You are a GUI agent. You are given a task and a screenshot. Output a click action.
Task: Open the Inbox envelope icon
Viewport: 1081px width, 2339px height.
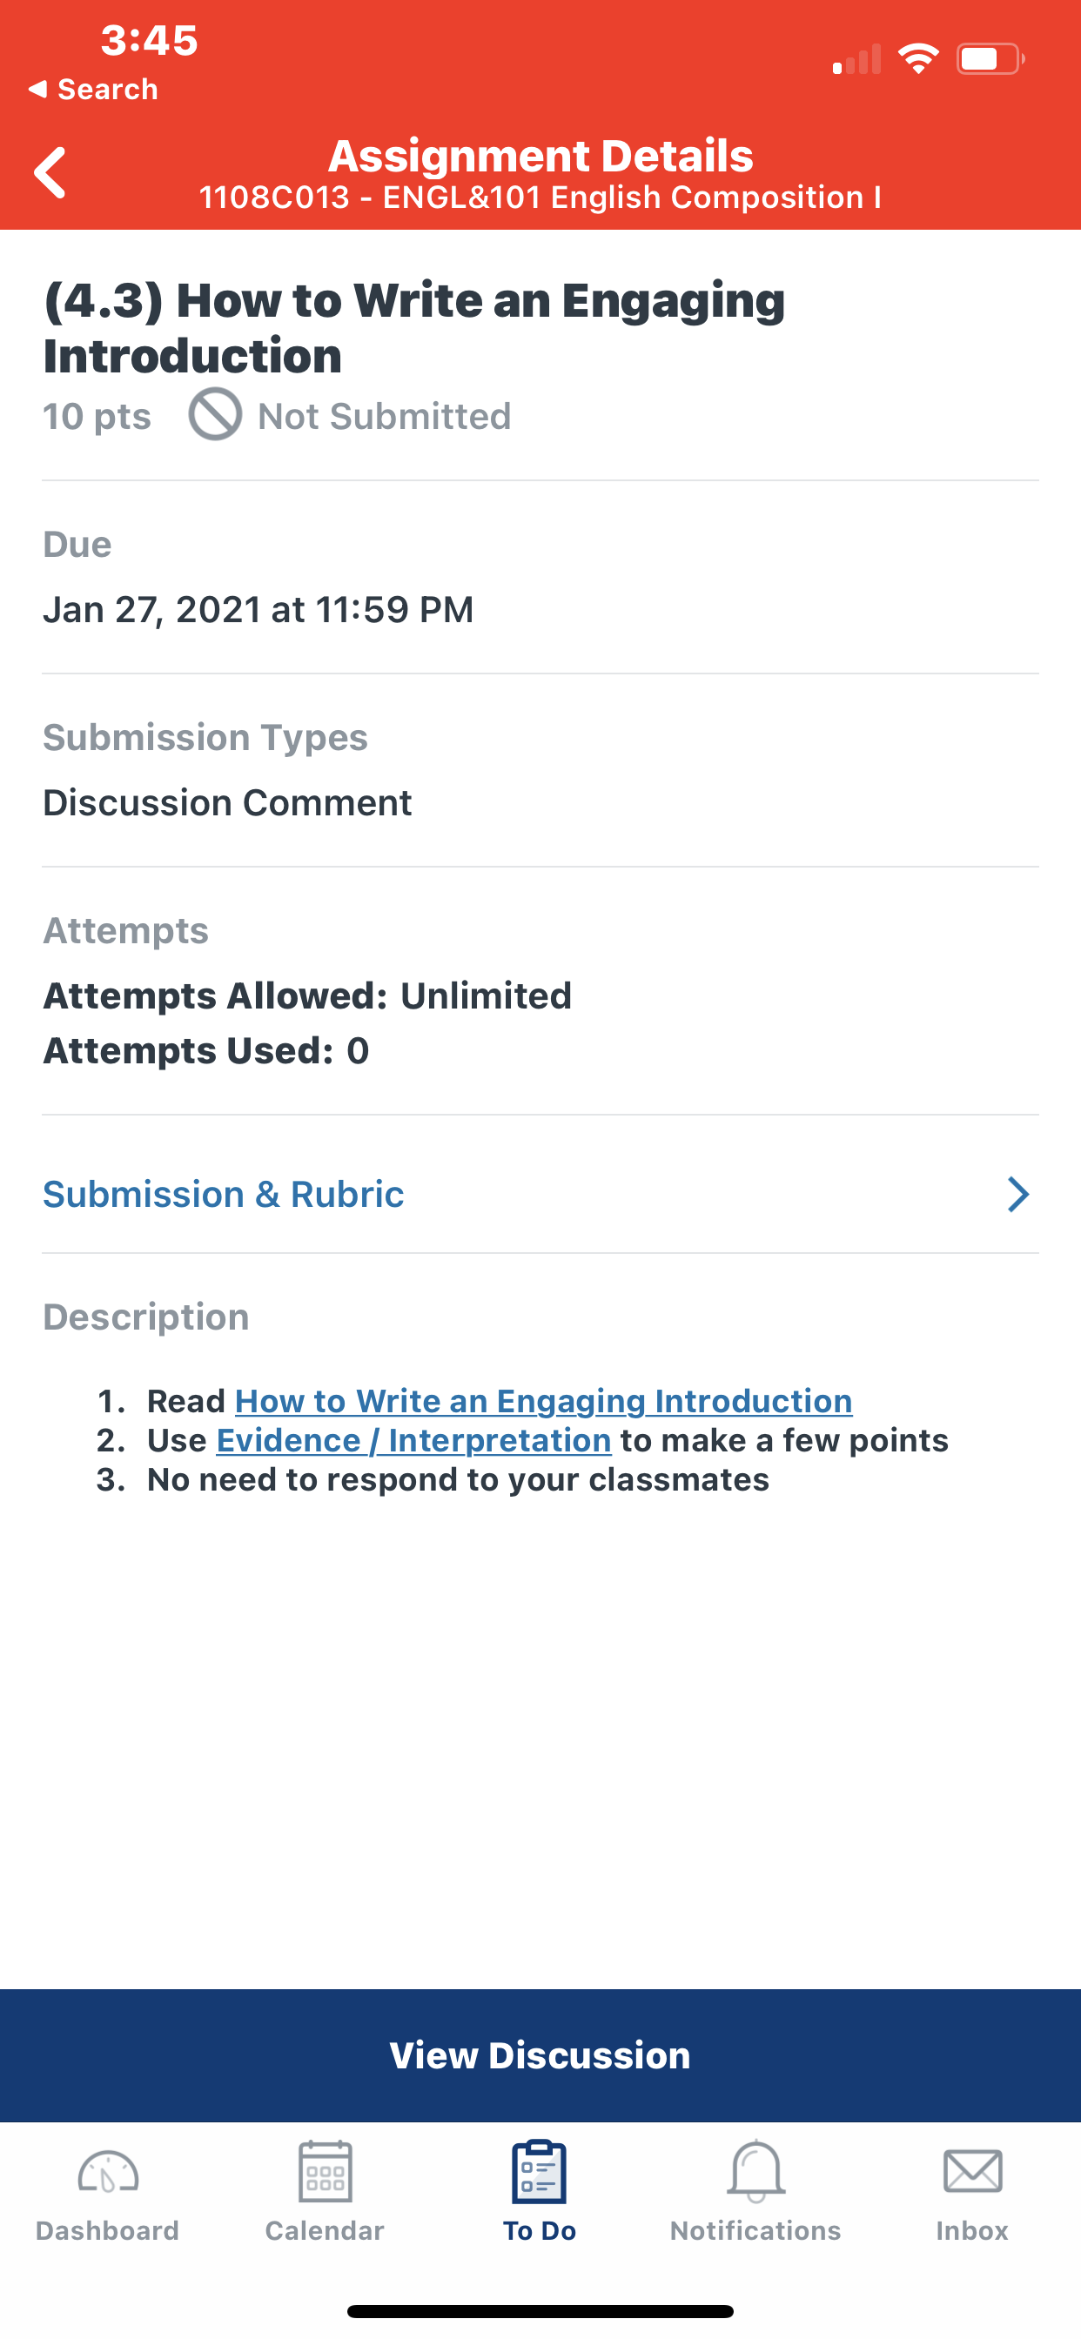click(x=973, y=2171)
